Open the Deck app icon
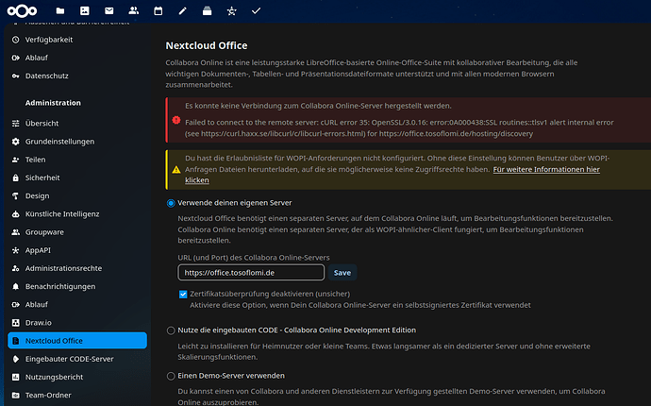This screenshot has width=651, height=406. click(208, 10)
